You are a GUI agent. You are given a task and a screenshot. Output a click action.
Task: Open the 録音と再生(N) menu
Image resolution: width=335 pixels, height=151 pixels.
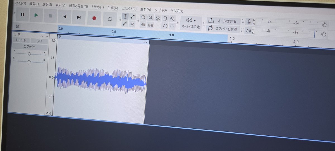(78, 6)
